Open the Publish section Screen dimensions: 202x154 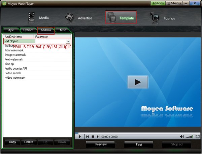162,18
